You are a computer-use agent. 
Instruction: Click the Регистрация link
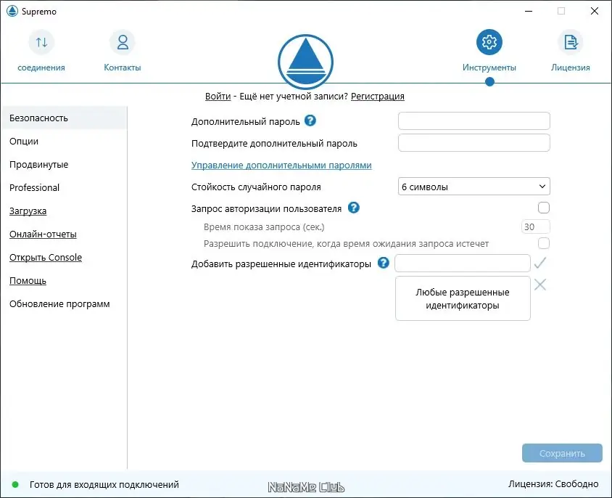pos(378,96)
